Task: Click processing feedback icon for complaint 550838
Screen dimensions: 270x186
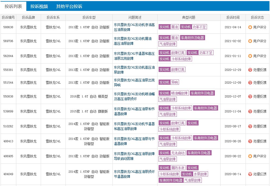Action: (x=250, y=96)
